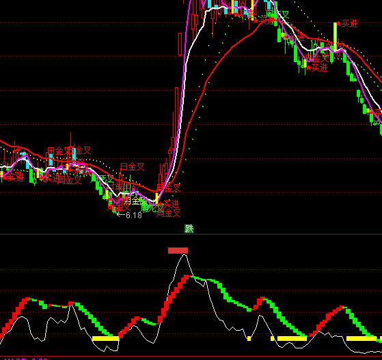
Task: Click the 日金叉 label above the downtrend candles
Action: (x=133, y=167)
